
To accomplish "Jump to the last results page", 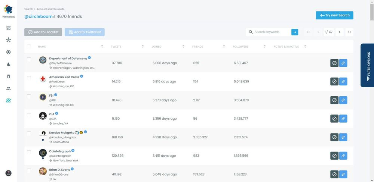I will (349, 32).
